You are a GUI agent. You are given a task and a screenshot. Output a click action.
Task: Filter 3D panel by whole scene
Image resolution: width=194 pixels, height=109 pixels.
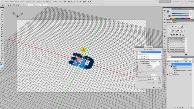pos(145,50)
